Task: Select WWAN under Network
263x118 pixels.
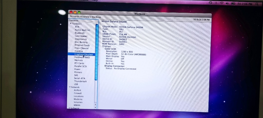Action: click(77, 105)
